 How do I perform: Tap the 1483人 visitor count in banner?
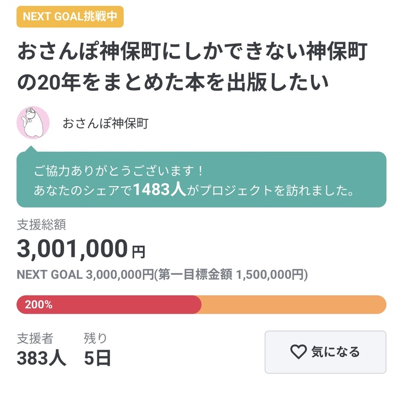pos(159,190)
